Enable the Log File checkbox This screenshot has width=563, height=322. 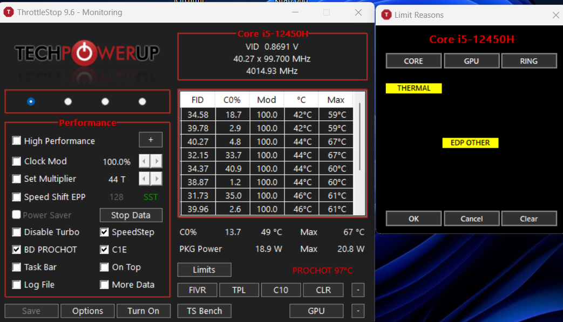coord(17,285)
